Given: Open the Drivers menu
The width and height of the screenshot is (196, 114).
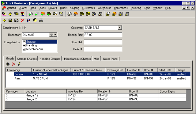Looking at the screenshot, I should (53, 8).
